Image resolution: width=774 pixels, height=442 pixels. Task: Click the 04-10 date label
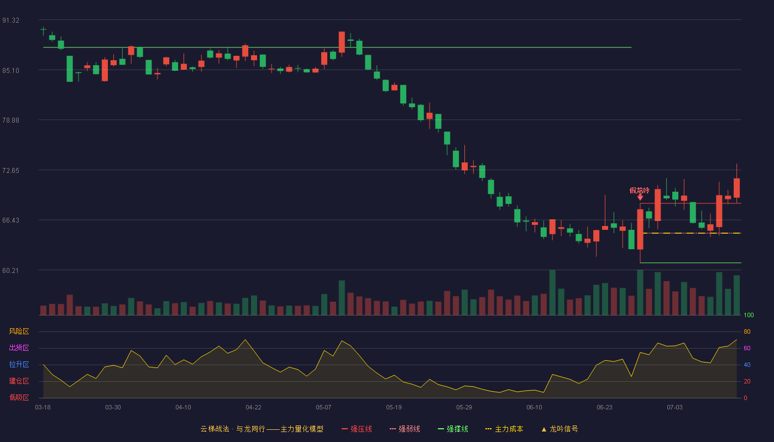tap(183, 407)
